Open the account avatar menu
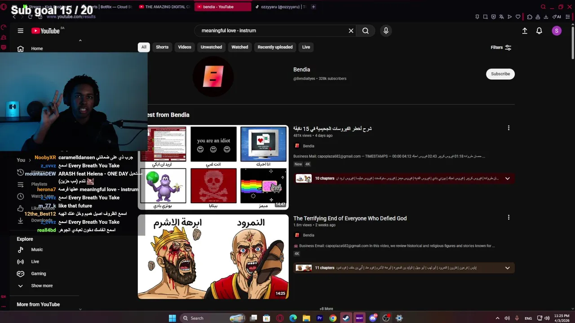This screenshot has height=323, width=575. [557, 31]
